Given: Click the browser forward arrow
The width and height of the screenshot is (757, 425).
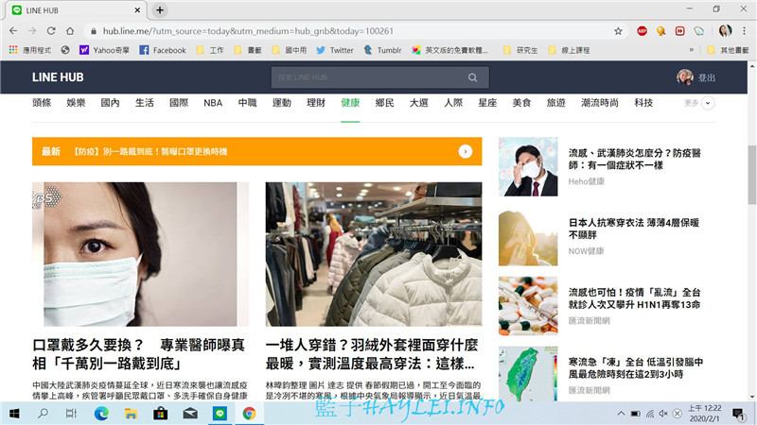Looking at the screenshot, I should (x=32, y=31).
